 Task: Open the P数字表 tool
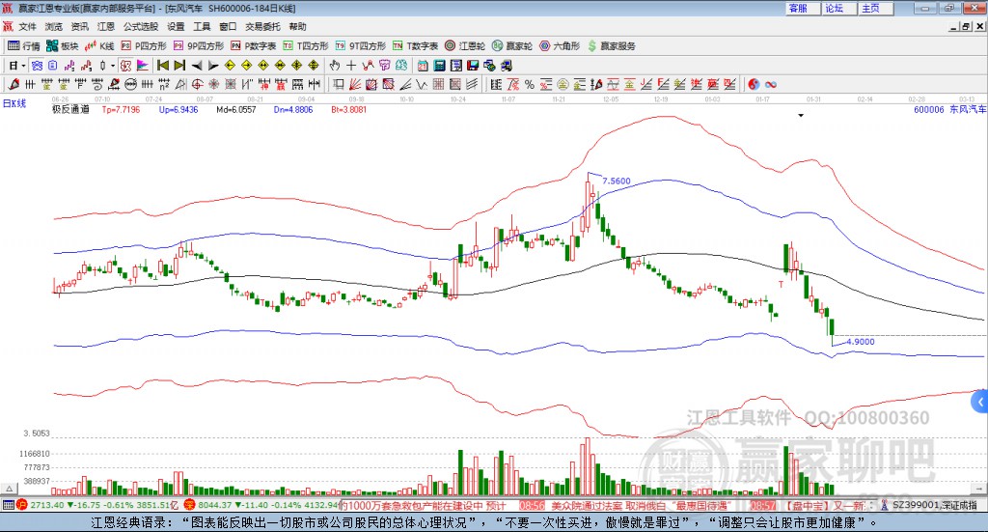pos(254,46)
